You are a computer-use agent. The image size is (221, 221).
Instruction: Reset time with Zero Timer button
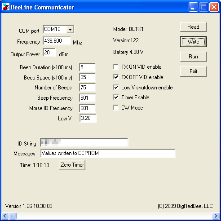[72, 165]
